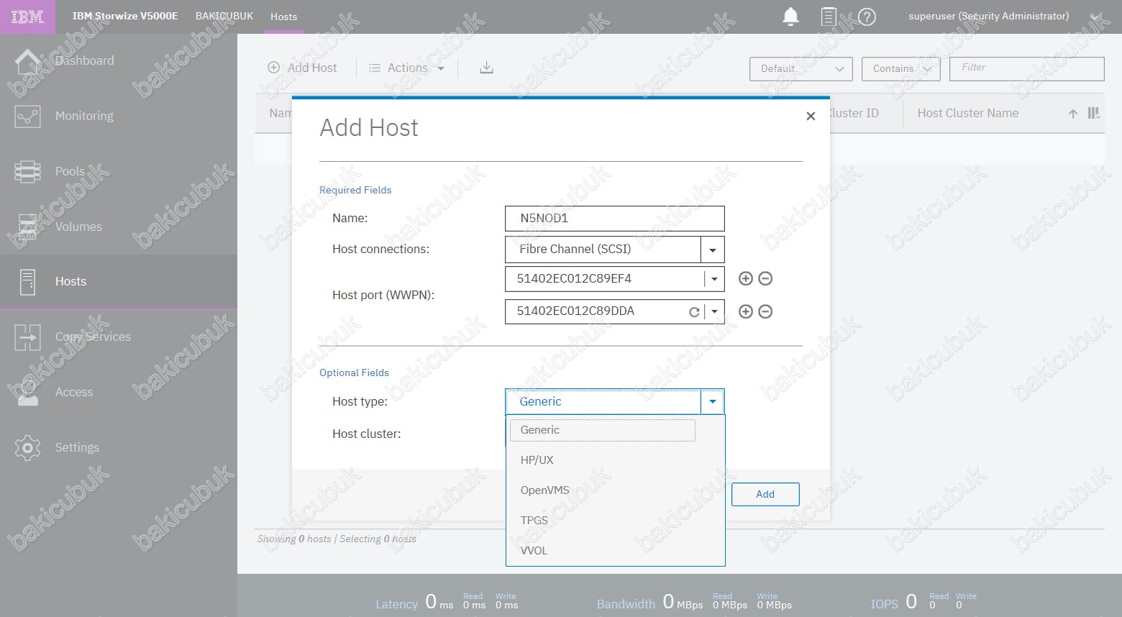Viewport: 1122px width, 617px height.
Task: Expand the superuser account menu chevron
Action: (x=1095, y=17)
